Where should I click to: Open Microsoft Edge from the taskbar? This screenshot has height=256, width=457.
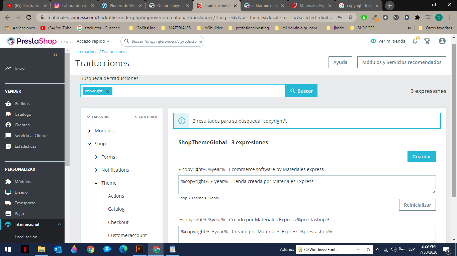tap(123, 249)
